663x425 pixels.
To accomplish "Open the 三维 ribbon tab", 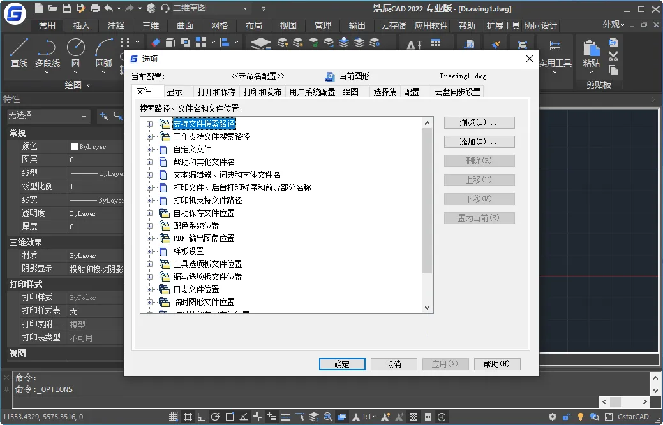I will click(150, 25).
